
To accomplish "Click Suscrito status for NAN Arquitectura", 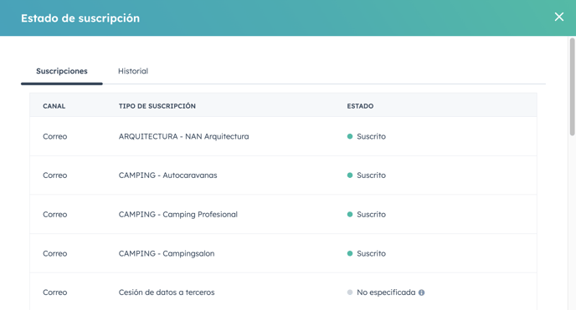I will tap(366, 136).
